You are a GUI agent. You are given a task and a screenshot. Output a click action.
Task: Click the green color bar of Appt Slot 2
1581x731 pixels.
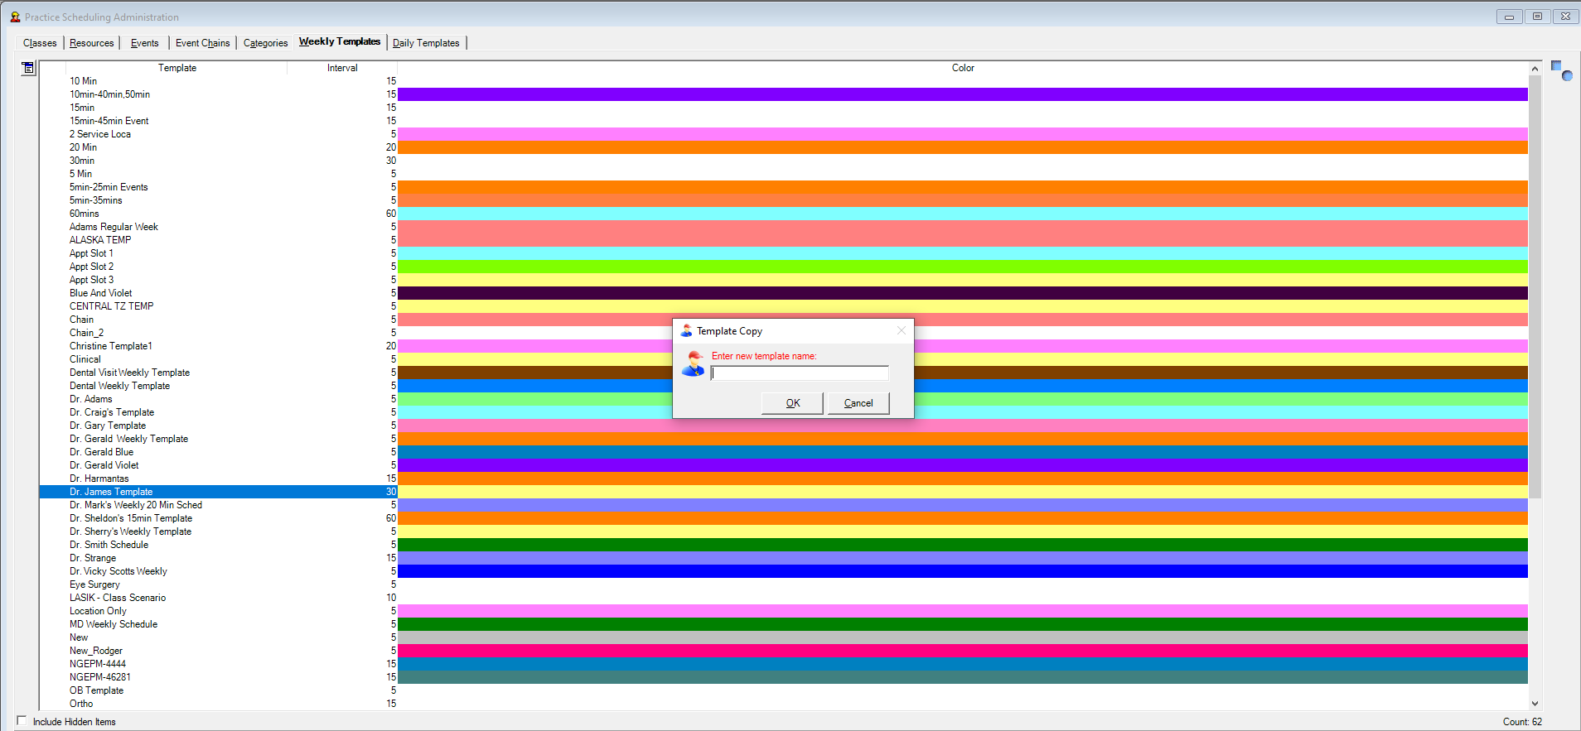pos(963,267)
